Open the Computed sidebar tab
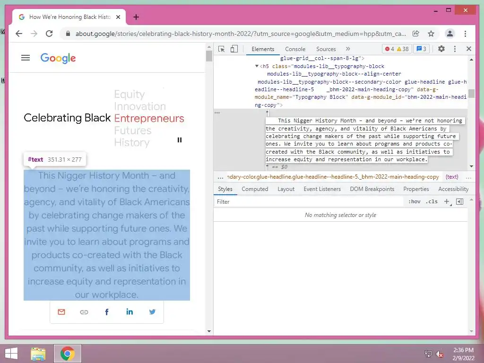The image size is (484, 363). pyautogui.click(x=255, y=189)
